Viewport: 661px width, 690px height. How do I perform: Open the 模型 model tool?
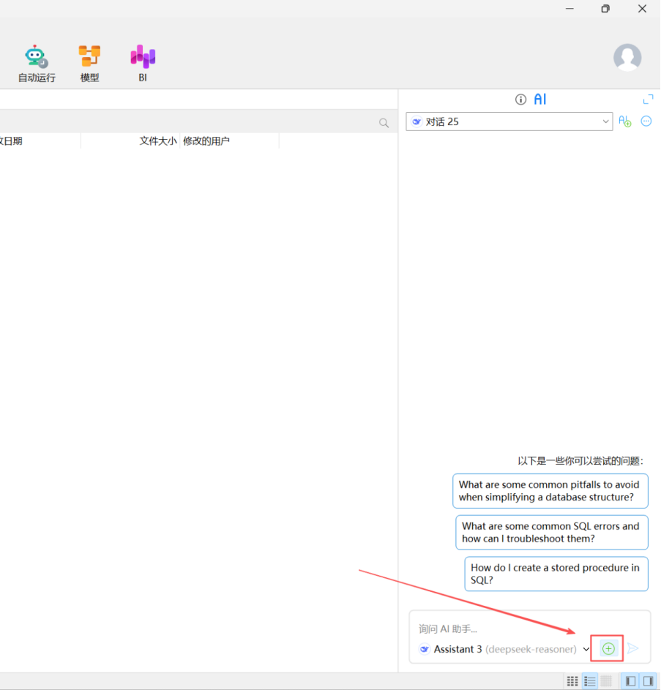point(89,63)
